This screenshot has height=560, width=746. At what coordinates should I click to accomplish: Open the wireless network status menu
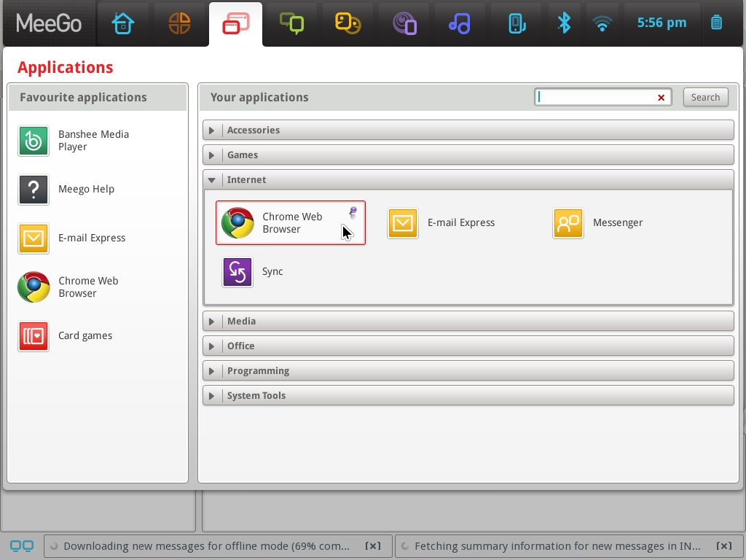pyautogui.click(x=602, y=23)
